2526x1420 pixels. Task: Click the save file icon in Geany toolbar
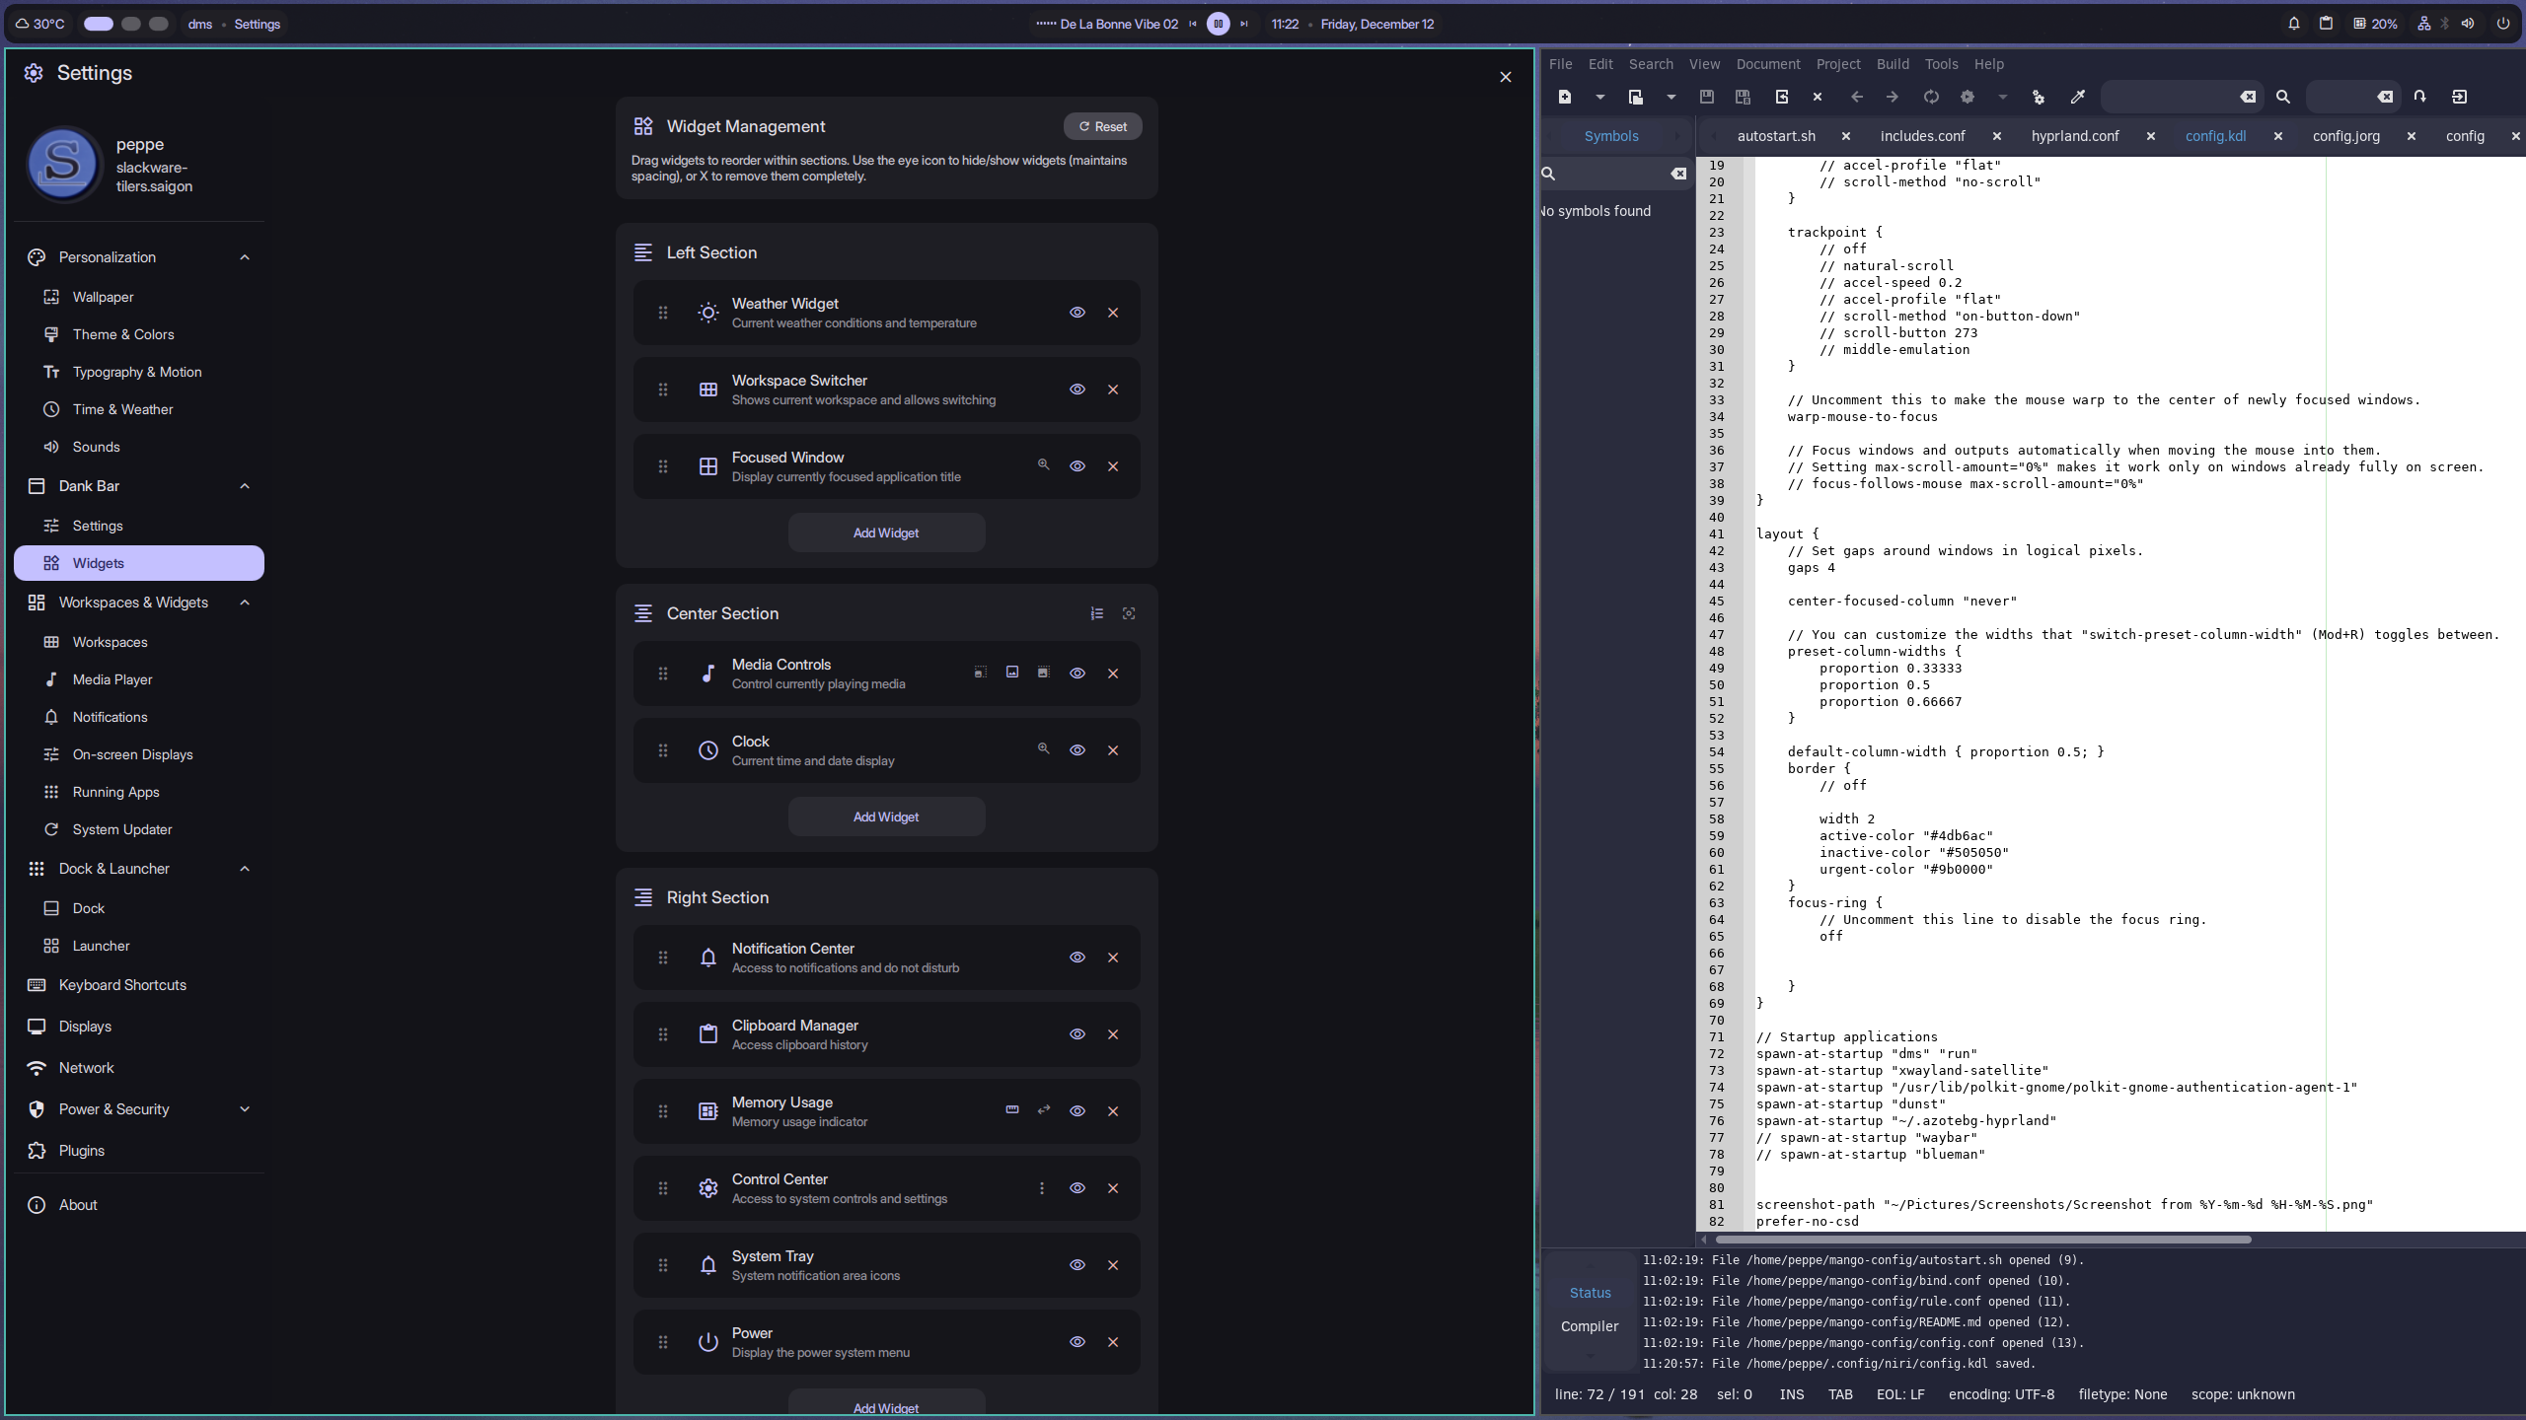tap(1706, 97)
